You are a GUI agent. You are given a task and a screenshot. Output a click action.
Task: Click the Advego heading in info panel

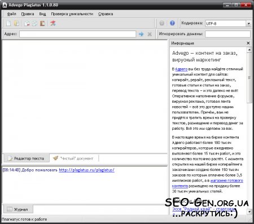click(205, 56)
